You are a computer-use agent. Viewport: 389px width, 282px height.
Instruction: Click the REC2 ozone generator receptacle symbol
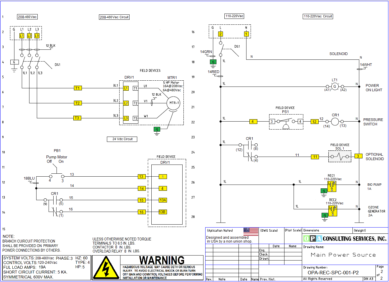(332, 211)
